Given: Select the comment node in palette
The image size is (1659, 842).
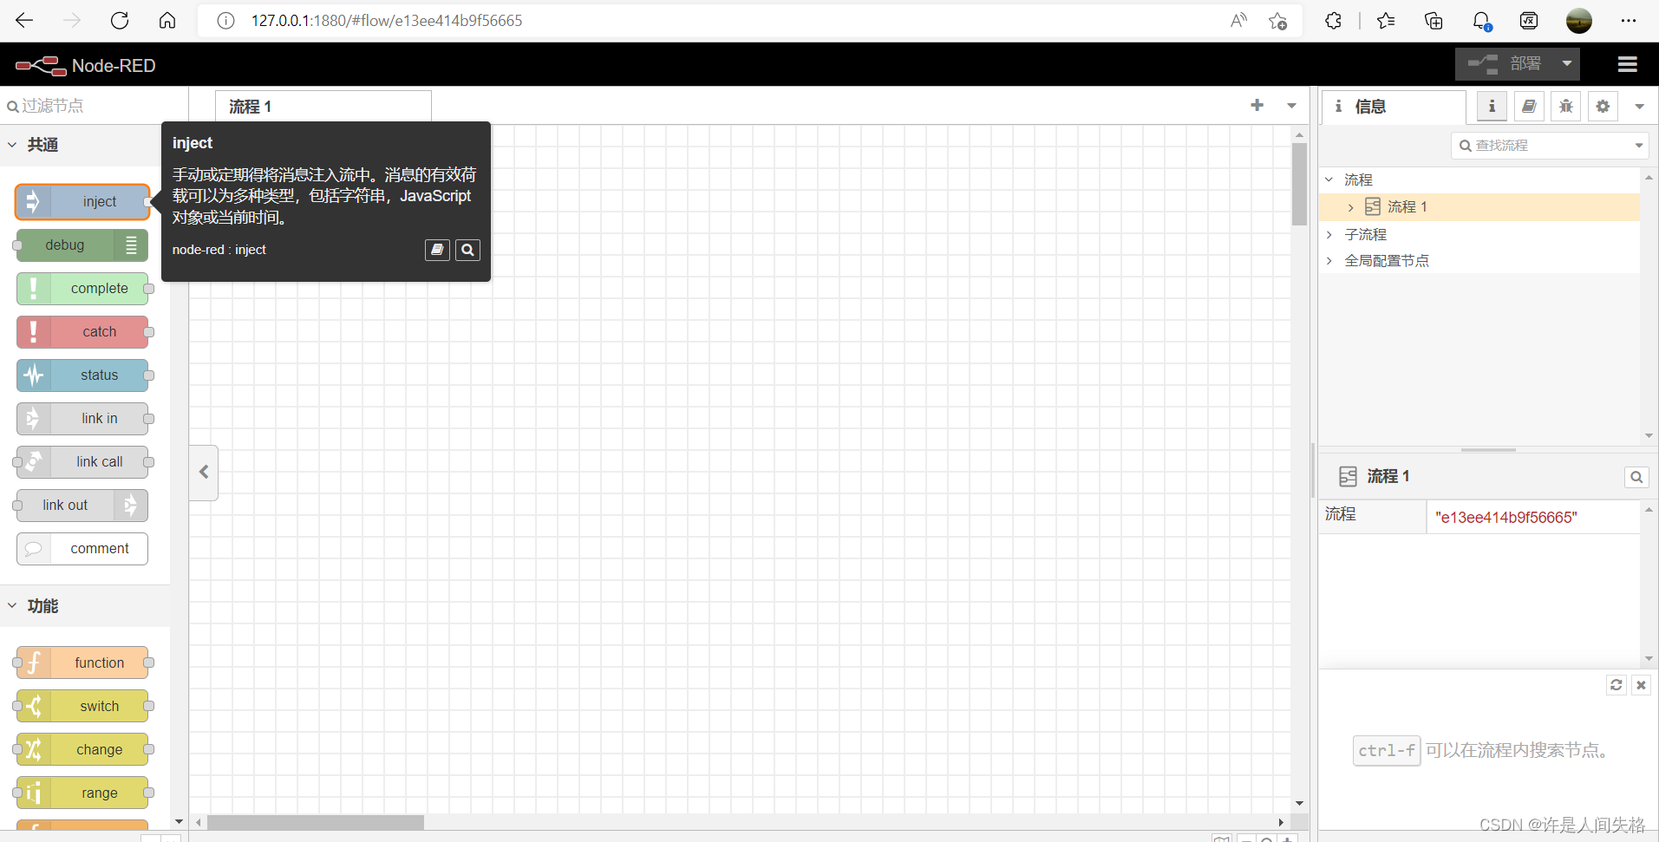Looking at the screenshot, I should point(82,549).
